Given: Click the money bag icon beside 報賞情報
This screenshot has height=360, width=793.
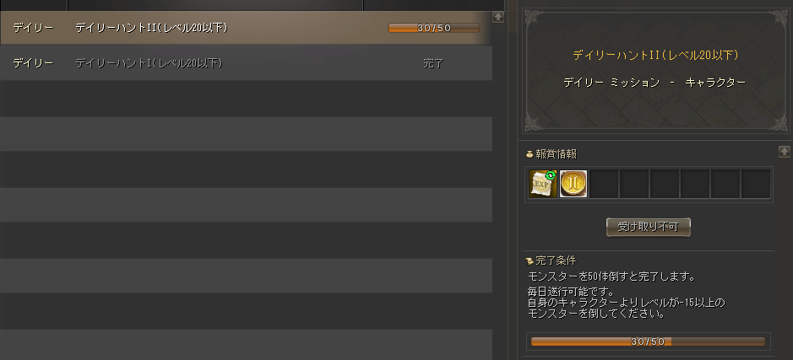Looking at the screenshot, I should (x=530, y=154).
